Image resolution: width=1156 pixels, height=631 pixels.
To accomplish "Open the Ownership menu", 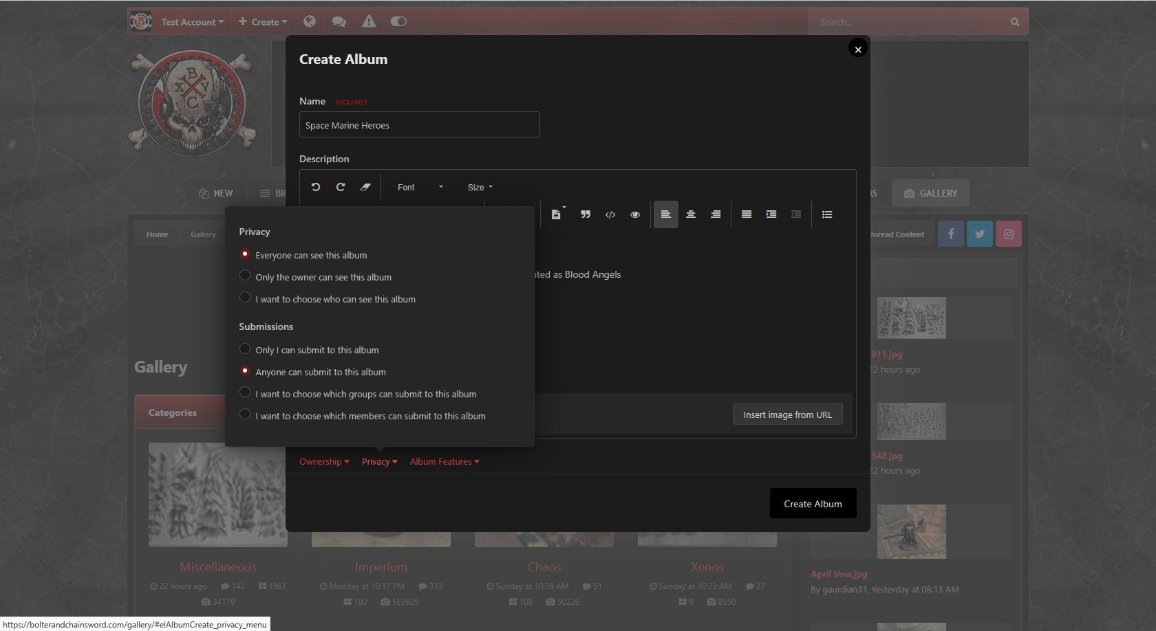I will coord(324,462).
